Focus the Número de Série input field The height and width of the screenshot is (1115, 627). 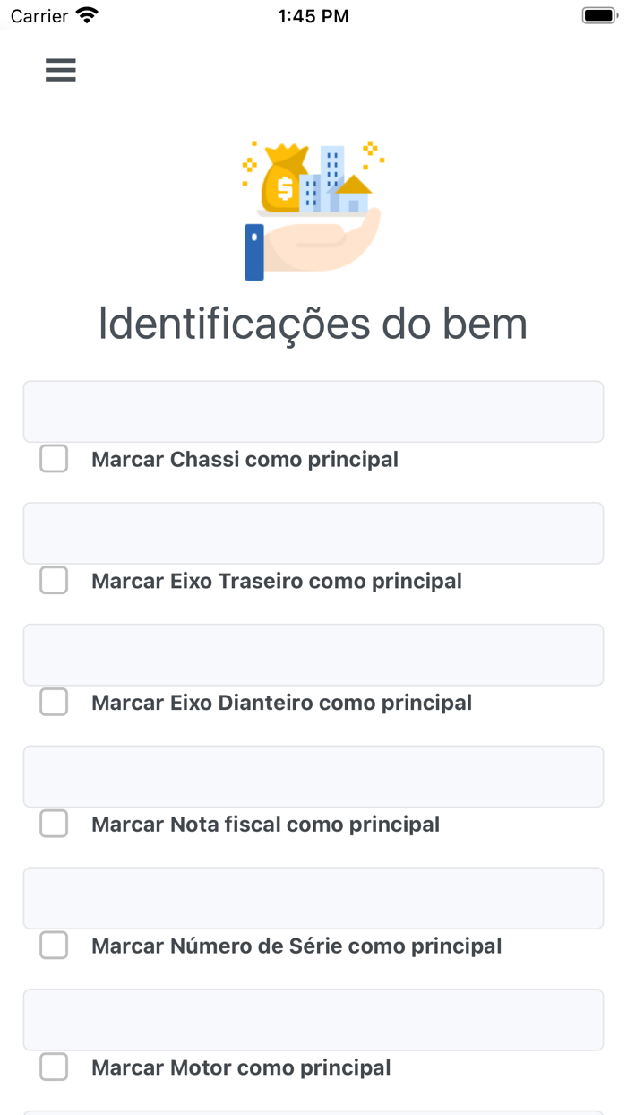click(313, 898)
